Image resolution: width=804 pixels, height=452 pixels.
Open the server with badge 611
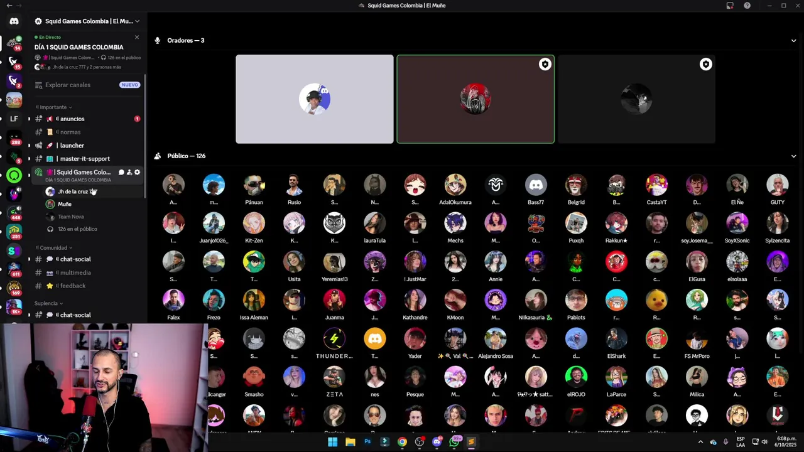(x=14, y=270)
